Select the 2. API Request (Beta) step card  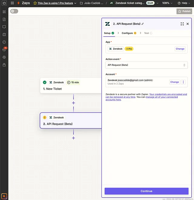point(71,121)
